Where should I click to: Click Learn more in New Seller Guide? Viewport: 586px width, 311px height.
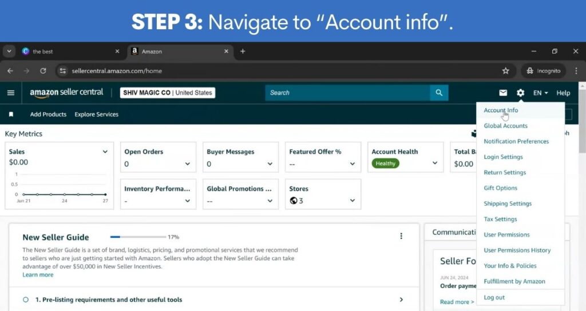38,275
